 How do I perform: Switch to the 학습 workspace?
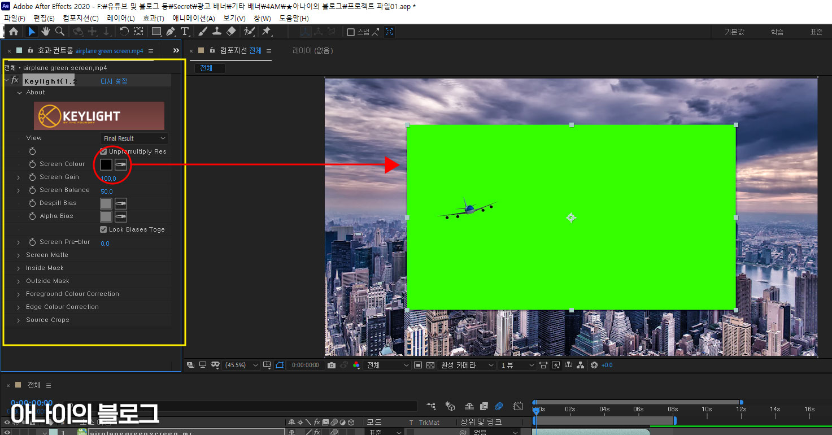(x=777, y=32)
